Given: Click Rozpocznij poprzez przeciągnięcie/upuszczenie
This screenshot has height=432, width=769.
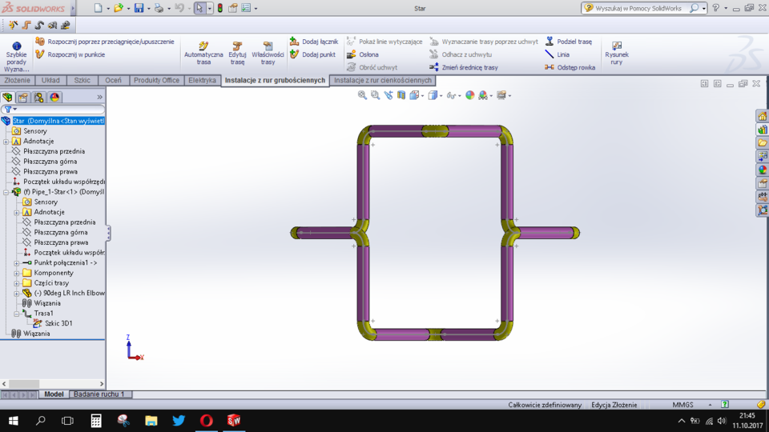Looking at the screenshot, I should tap(105, 42).
